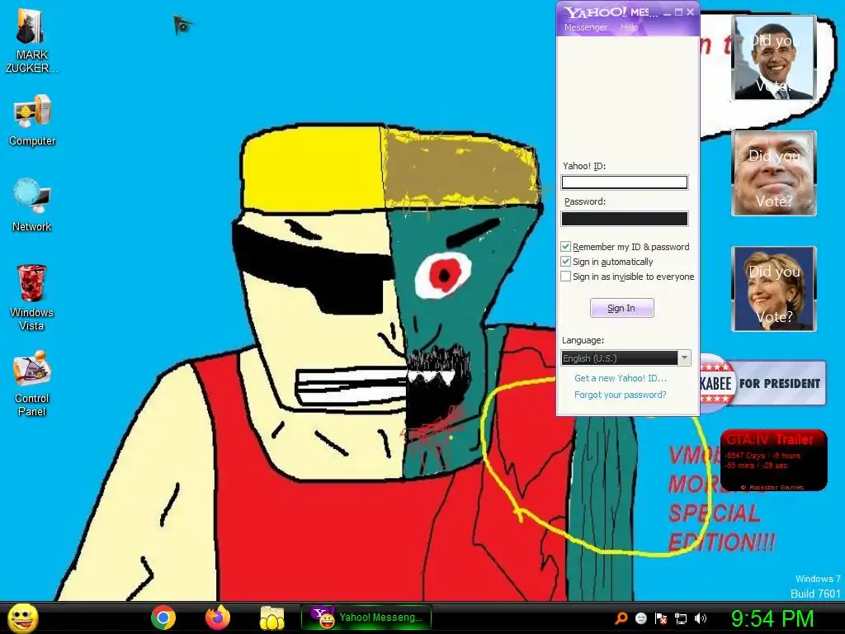Click the smiley face Start button
The height and width of the screenshot is (634, 845).
[23, 617]
